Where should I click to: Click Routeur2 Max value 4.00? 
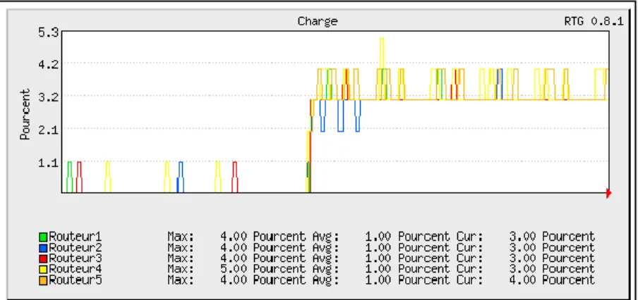click(234, 247)
